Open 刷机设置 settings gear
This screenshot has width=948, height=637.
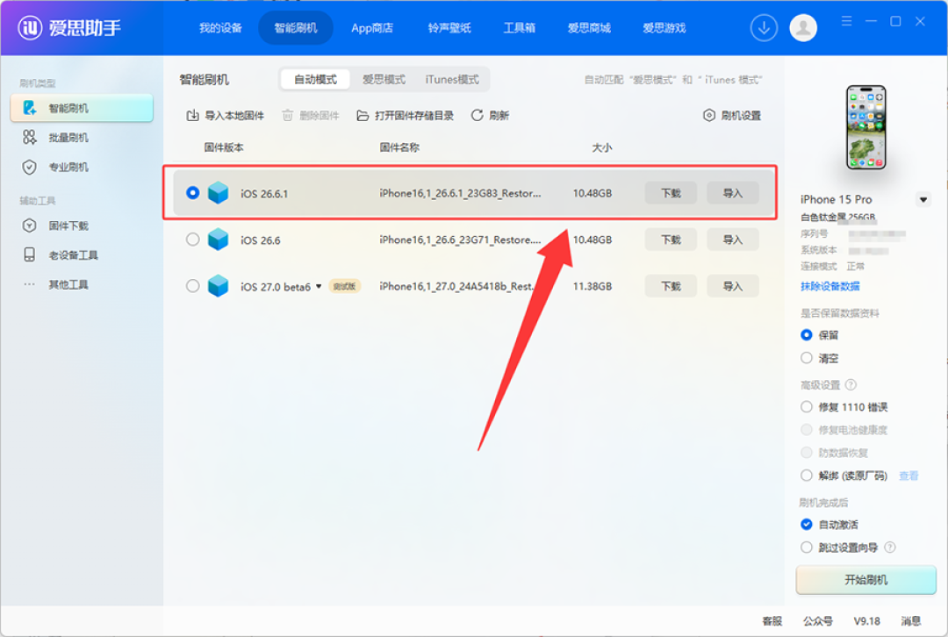coord(709,116)
